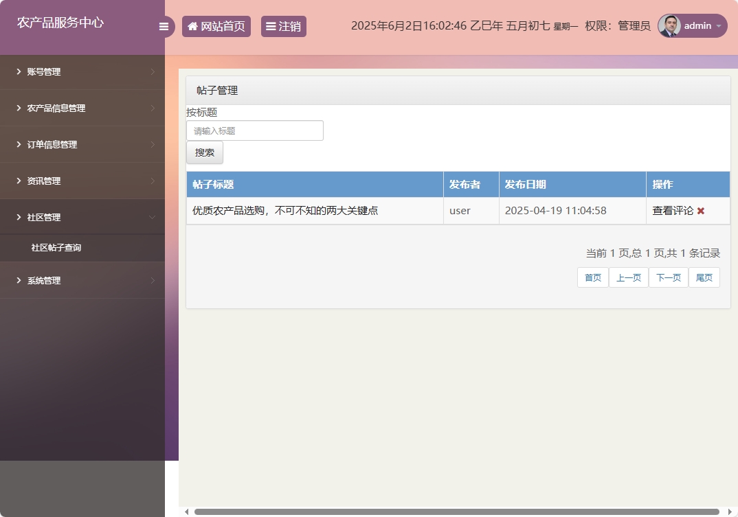The image size is (738, 517).
Task: Open 查看评论 for the post
Action: click(x=673, y=211)
